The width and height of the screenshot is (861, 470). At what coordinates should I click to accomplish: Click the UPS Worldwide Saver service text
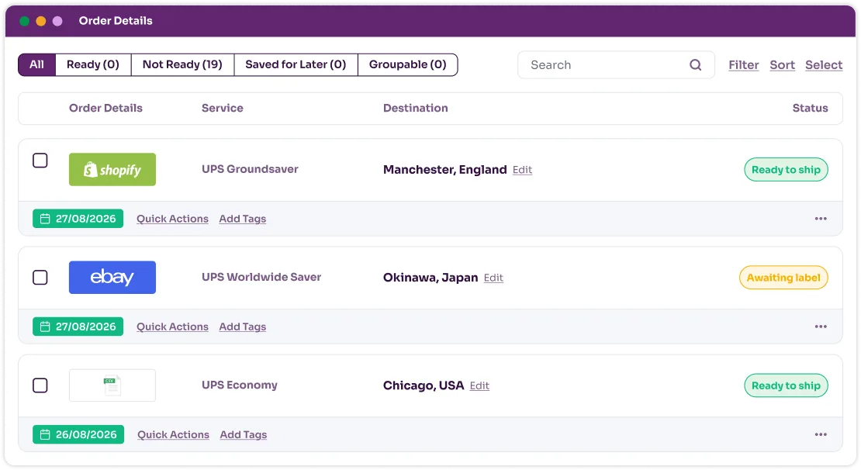point(261,278)
